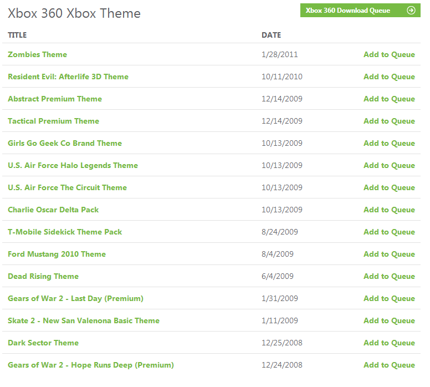
Task: Open the Xbox 360 Download Queue button
Action: pos(360,11)
